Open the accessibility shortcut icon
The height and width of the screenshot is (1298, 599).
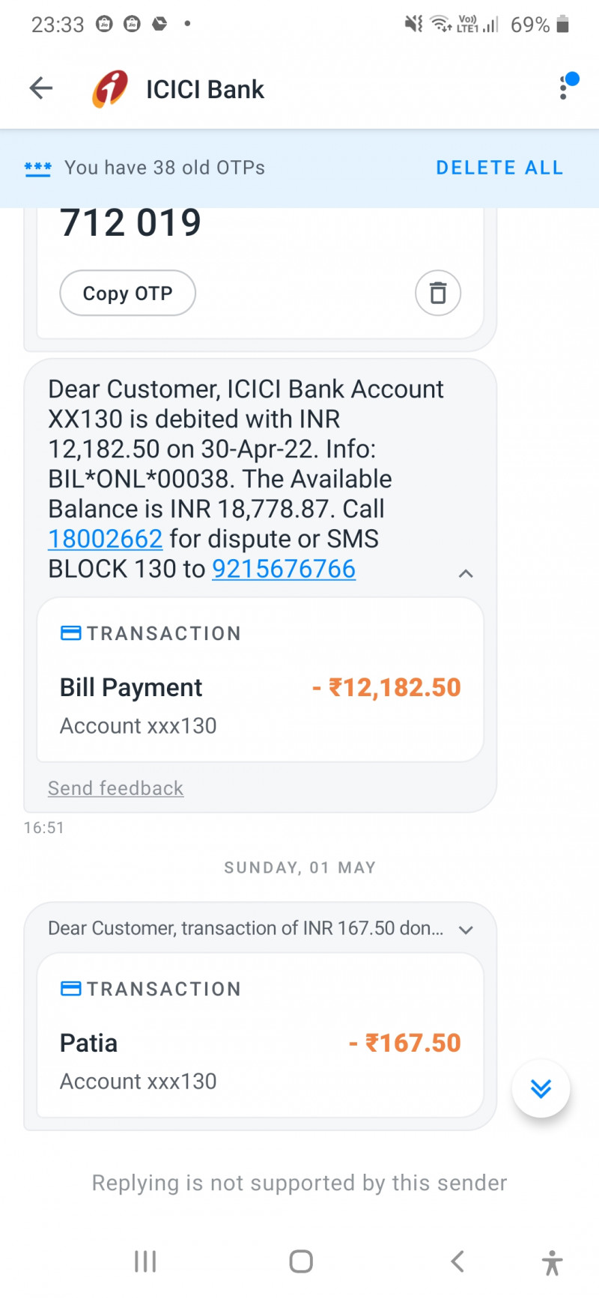pos(552,1263)
